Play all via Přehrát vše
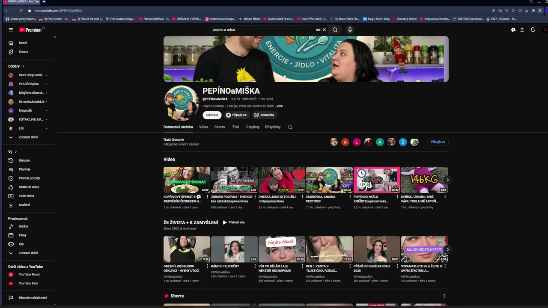548x308 pixels. pyautogui.click(x=234, y=222)
